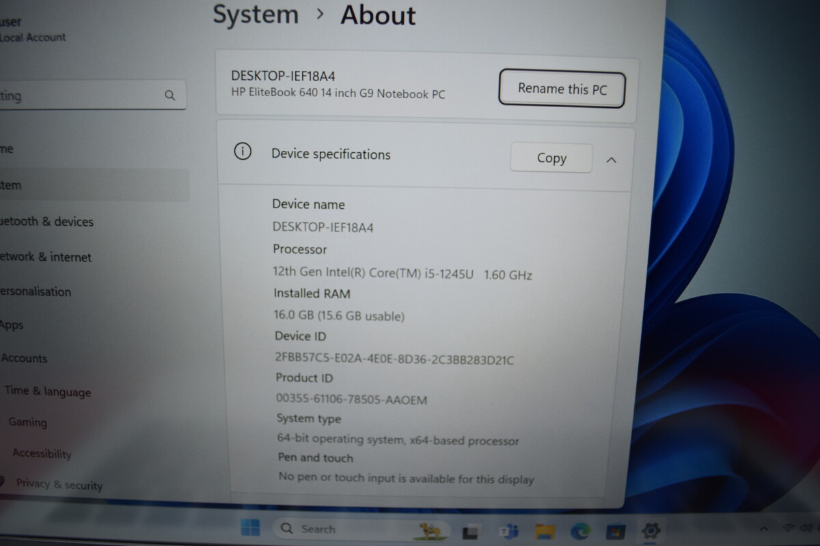
Task: Open Network & internet settings
Action: (46, 257)
